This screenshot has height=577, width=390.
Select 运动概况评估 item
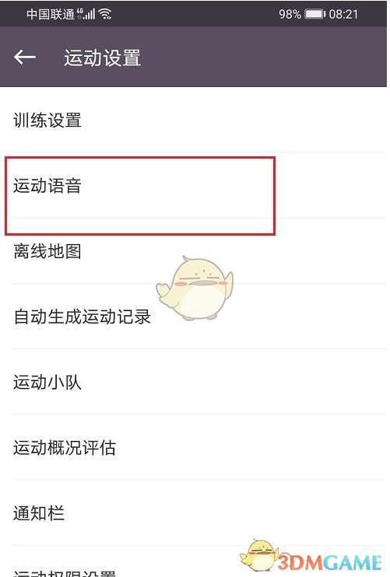195,447
